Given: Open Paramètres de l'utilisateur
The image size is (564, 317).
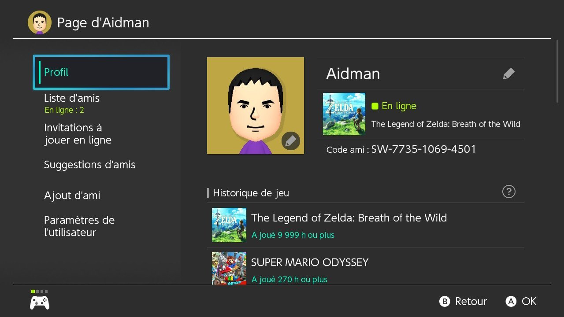Looking at the screenshot, I should coord(79,226).
